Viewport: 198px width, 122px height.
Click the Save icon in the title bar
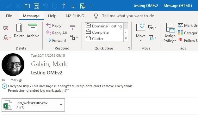point(36,6)
